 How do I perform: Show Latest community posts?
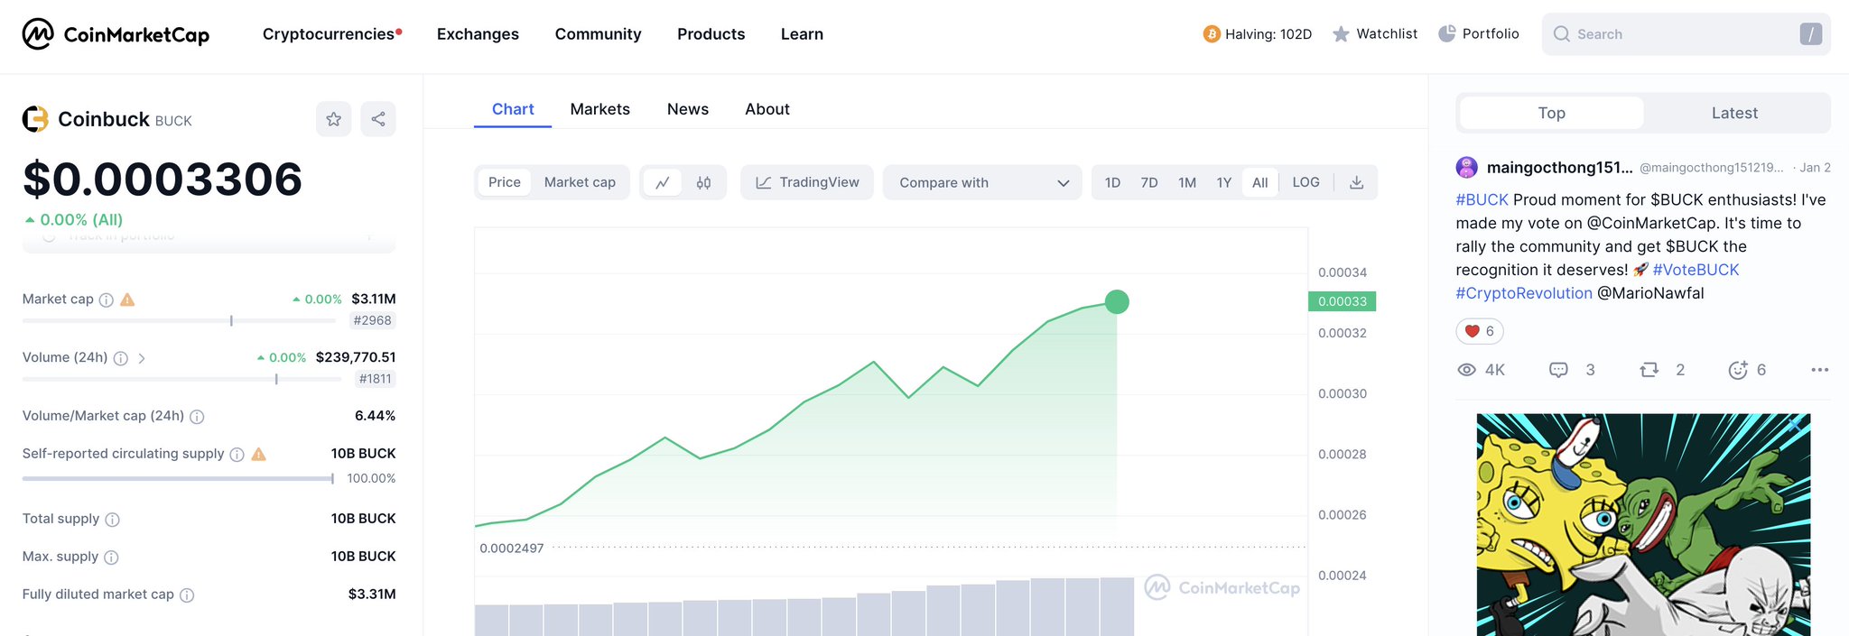(x=1735, y=113)
